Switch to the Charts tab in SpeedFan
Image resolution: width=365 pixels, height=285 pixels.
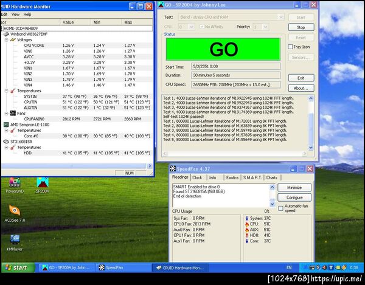click(x=272, y=177)
